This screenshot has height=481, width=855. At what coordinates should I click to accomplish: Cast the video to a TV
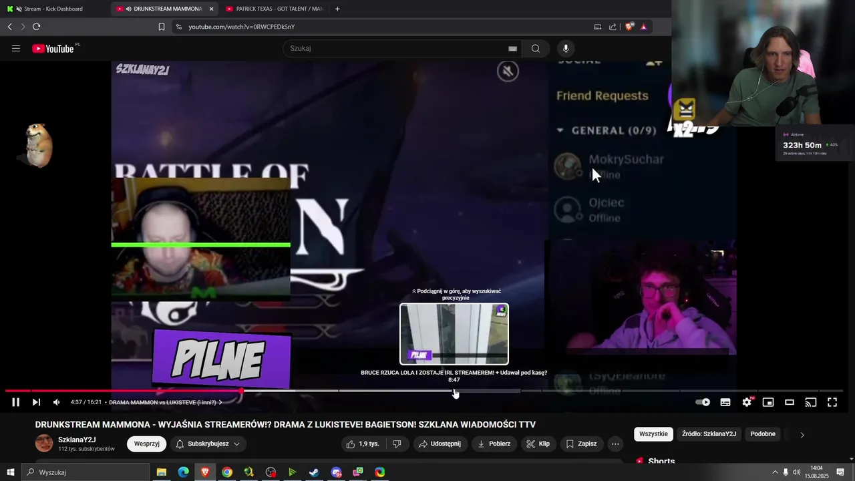coord(811,402)
